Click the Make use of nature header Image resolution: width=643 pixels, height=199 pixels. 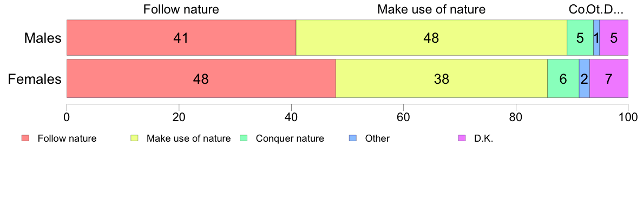(431, 9)
